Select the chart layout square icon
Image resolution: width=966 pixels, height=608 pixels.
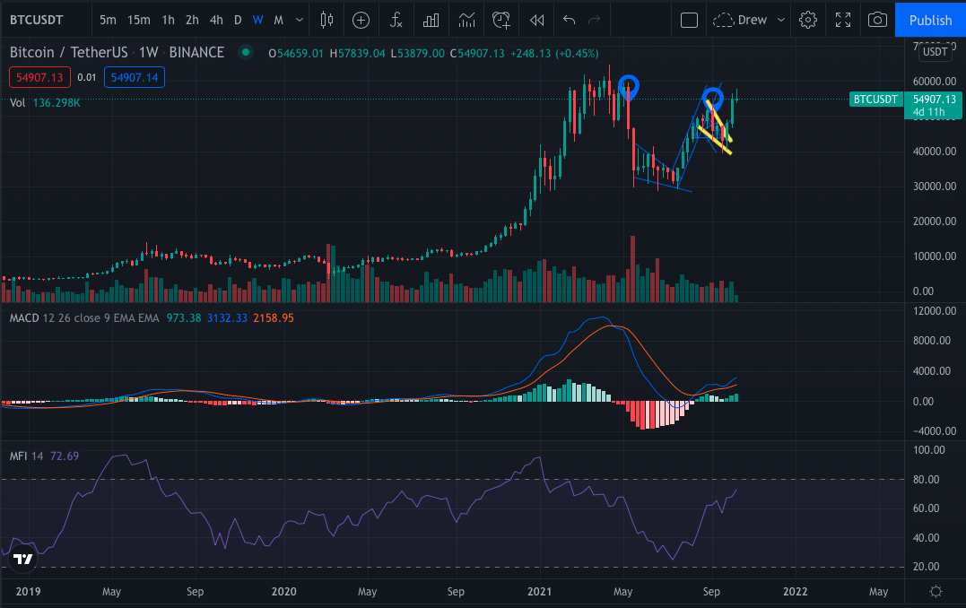[x=689, y=20]
